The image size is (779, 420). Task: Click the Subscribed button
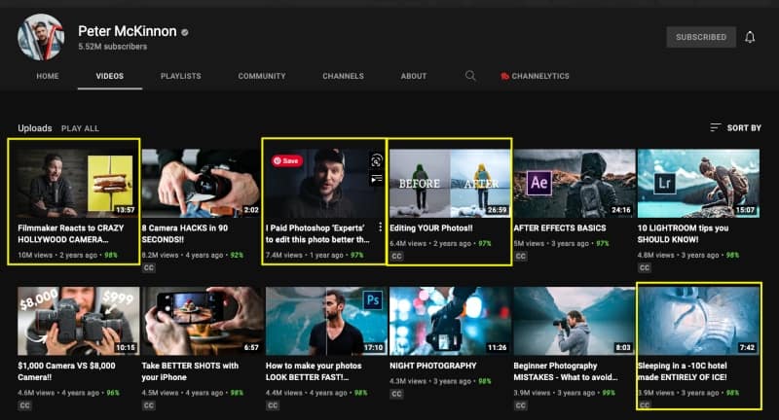pyautogui.click(x=701, y=37)
